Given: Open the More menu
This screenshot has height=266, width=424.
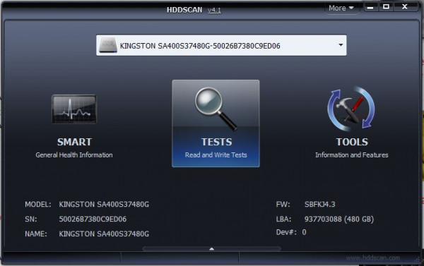Looking at the screenshot, I should pos(341,8).
